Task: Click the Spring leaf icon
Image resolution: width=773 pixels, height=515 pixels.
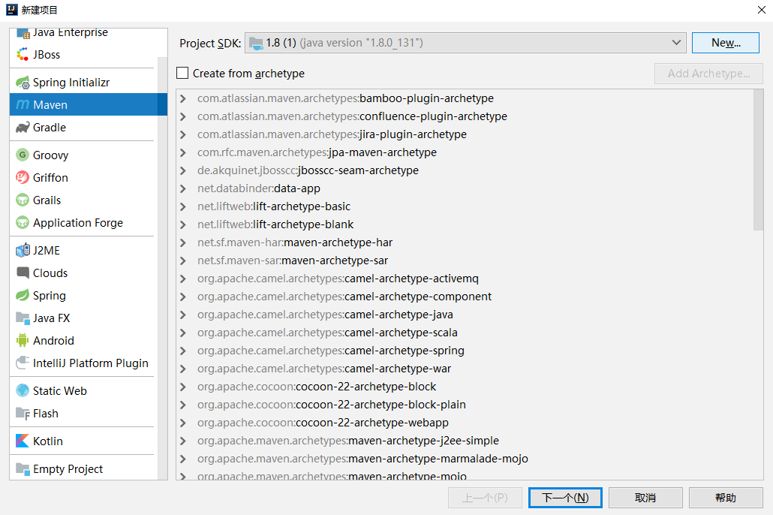Action: pos(23,296)
